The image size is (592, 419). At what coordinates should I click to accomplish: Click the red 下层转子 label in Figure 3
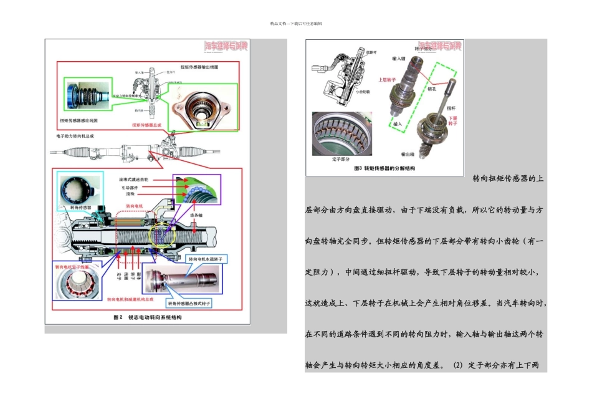click(452, 121)
